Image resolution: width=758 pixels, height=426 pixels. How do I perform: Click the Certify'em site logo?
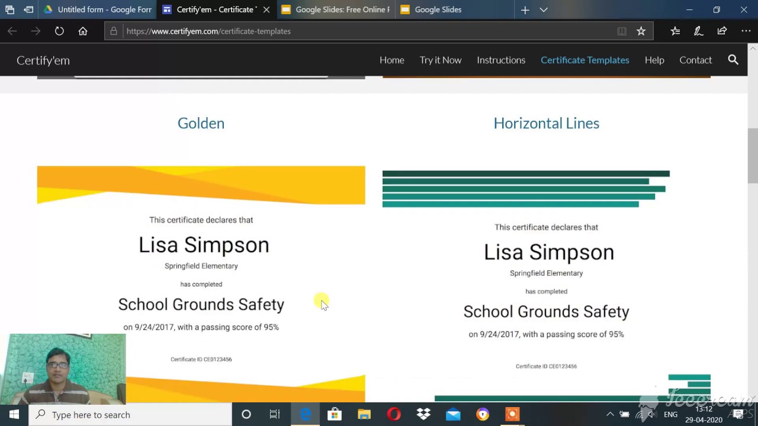coord(43,60)
